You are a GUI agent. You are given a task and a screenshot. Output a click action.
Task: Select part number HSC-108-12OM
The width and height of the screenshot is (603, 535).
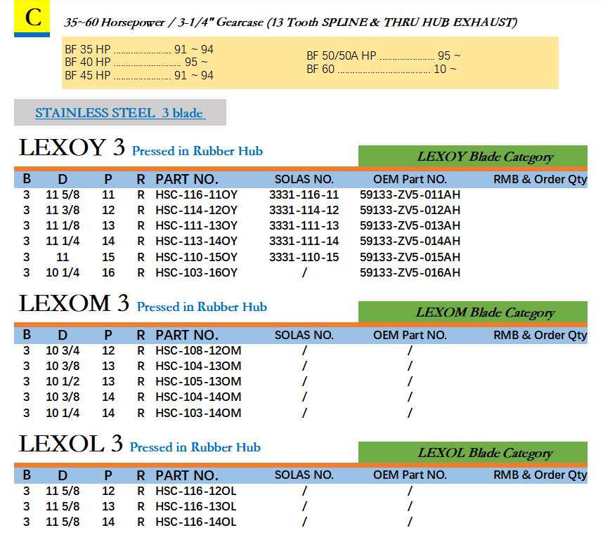[198, 350]
